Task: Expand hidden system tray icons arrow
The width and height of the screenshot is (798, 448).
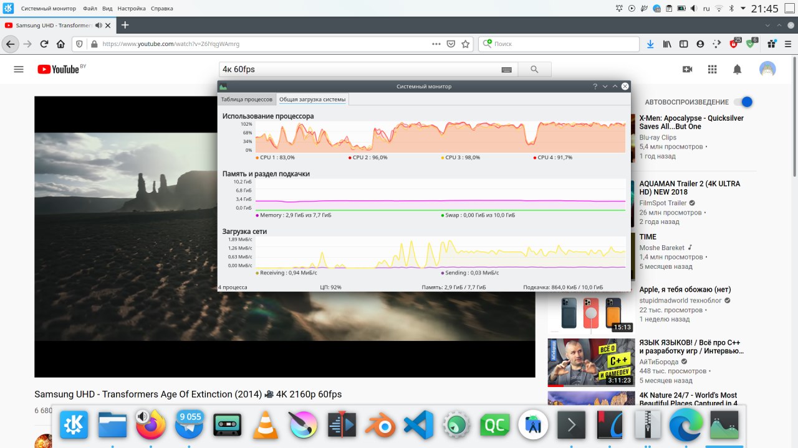Action: tap(743, 9)
